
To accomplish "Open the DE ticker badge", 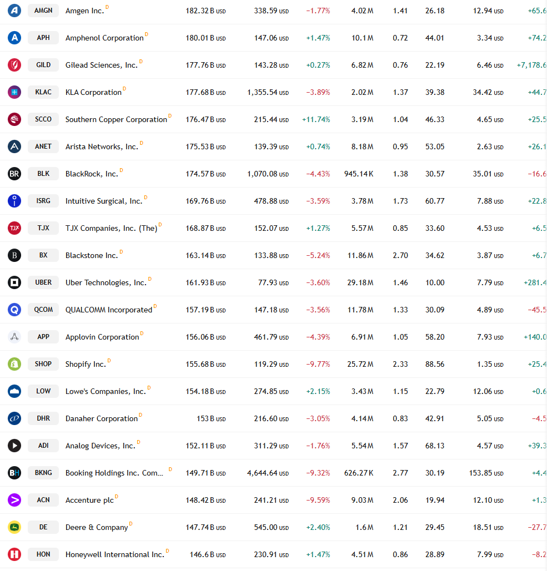I will tap(43, 527).
